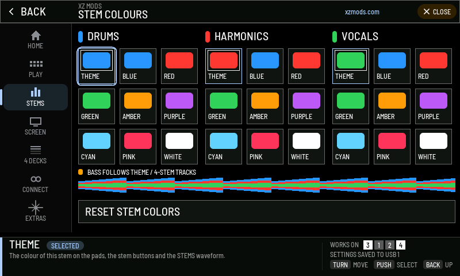Click the Bass Follows Theme note
The image size is (460, 276).
pos(137,172)
